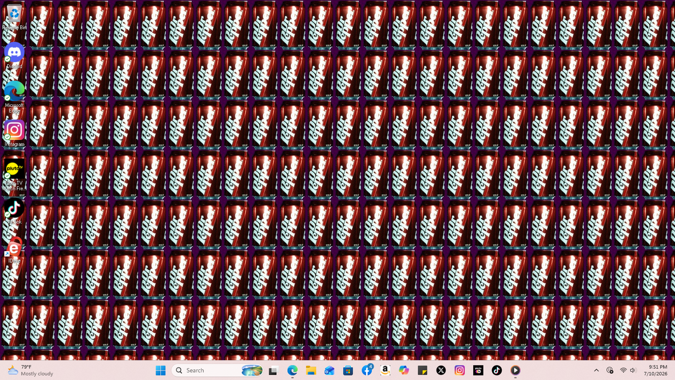Open Amazon from the taskbar

click(x=385, y=370)
